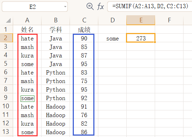This screenshot has width=192, height=137.
Task: Click cell B13 with Hadoop
Action: point(56,132)
